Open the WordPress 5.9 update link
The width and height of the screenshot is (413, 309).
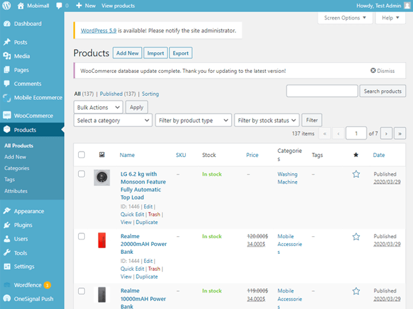(99, 30)
